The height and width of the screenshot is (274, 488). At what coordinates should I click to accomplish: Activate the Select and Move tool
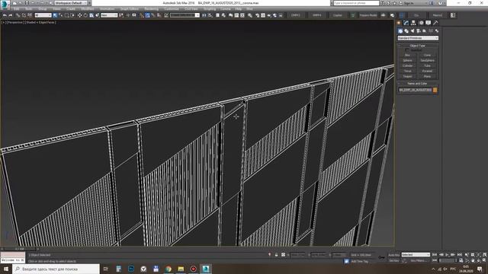click(x=79, y=15)
